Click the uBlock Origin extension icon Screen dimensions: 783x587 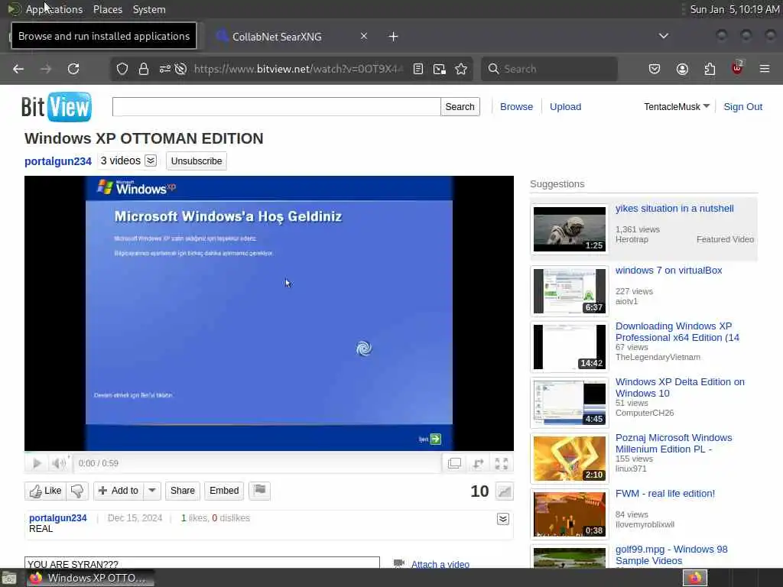coord(737,68)
